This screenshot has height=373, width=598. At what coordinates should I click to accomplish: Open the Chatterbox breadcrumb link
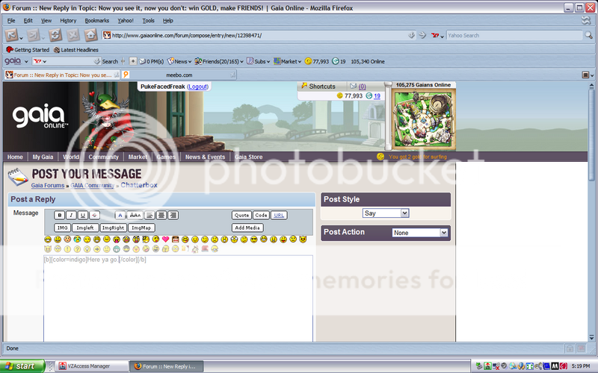(139, 185)
